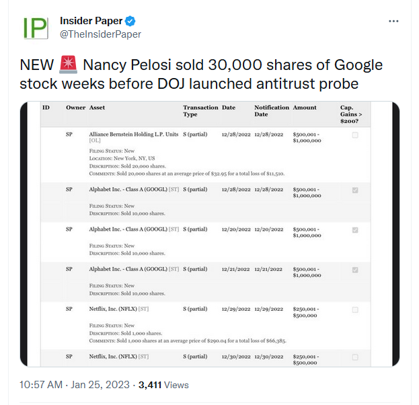Click the red siren emoji in tweet
Viewport: 419px width, 405px height.
coord(68,65)
